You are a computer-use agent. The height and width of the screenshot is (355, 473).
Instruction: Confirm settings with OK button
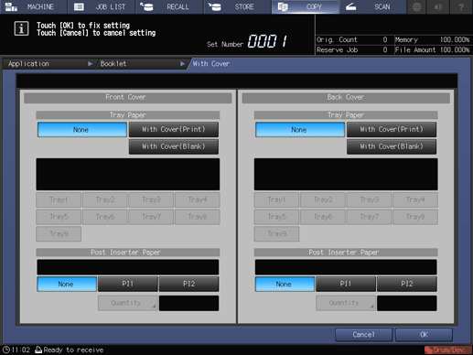point(424,335)
